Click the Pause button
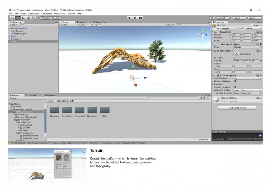Image resolution: width=271 pixels, height=191 pixels. coord(135,18)
